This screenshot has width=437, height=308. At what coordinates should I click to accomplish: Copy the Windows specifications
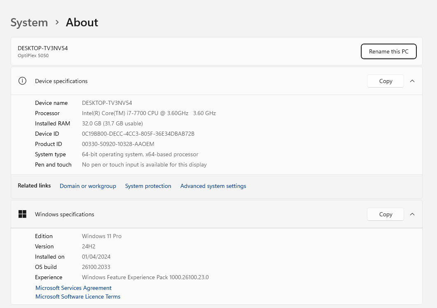386,214
